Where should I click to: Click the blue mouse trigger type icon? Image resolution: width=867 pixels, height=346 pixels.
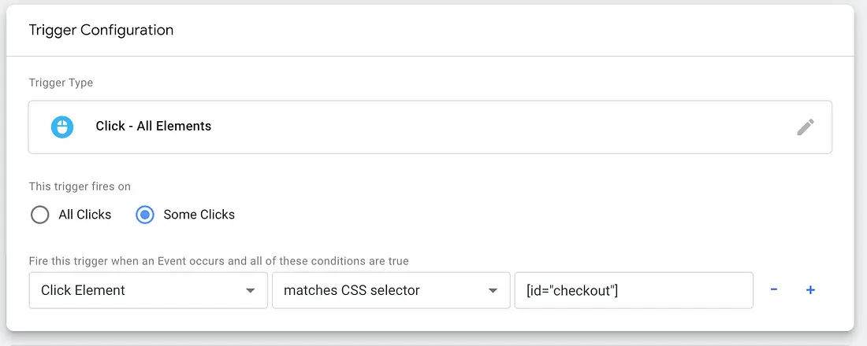click(62, 127)
